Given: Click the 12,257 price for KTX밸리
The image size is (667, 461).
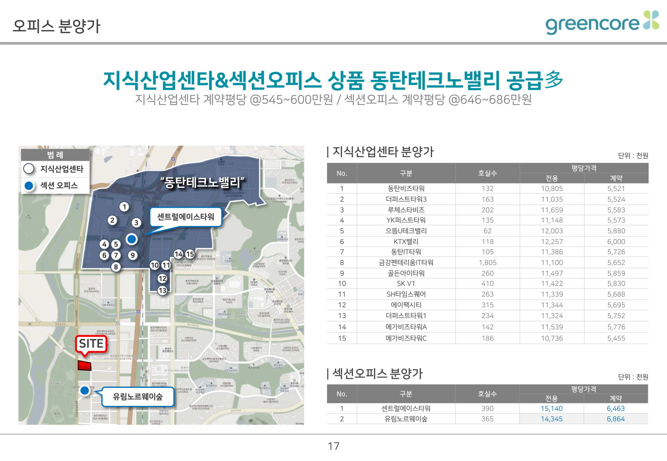Looking at the screenshot, I should [552, 241].
